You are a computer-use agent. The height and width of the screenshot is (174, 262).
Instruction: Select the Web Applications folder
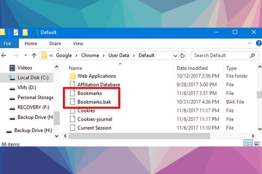point(97,76)
